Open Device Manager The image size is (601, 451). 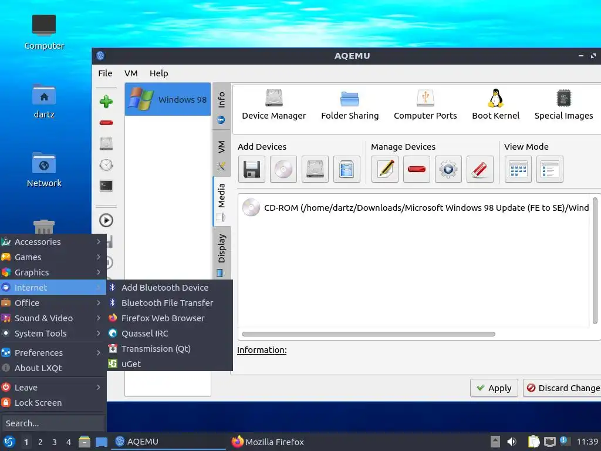tap(274, 105)
